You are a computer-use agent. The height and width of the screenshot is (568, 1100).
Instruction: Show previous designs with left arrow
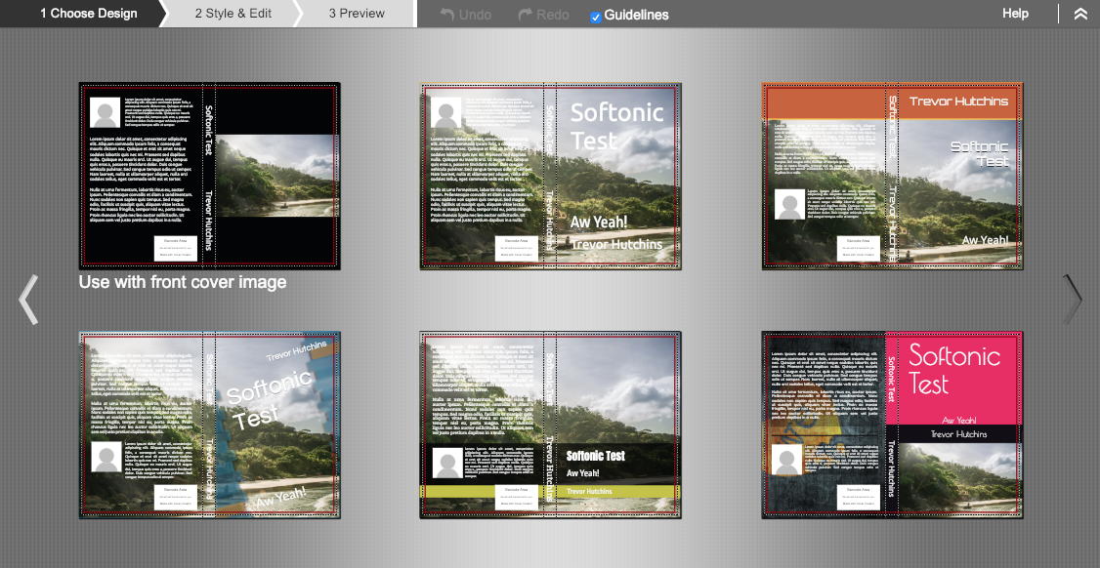[x=28, y=299]
